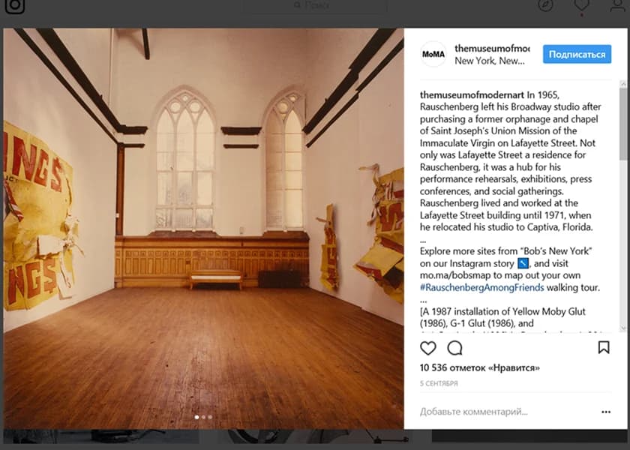Click the chapel studio photo
This screenshot has height=450, width=630.
pos(203,228)
